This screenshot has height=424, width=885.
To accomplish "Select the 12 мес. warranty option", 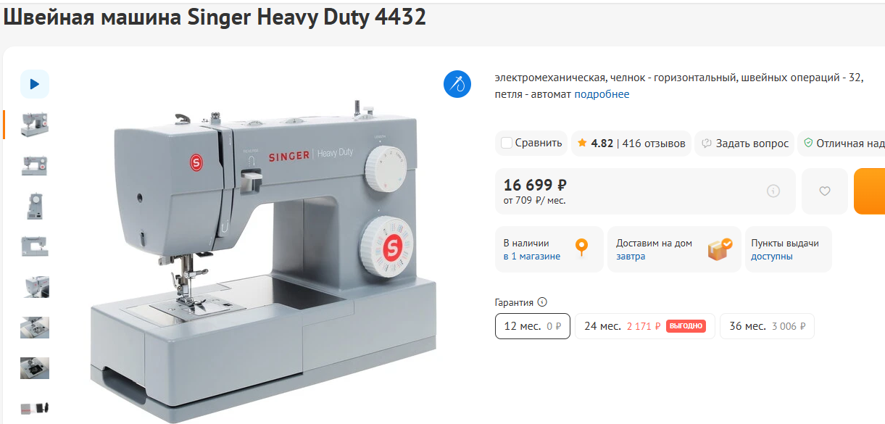I will [x=533, y=326].
